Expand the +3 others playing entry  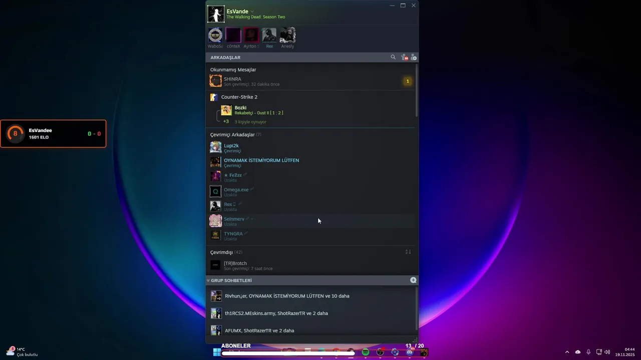click(x=245, y=121)
